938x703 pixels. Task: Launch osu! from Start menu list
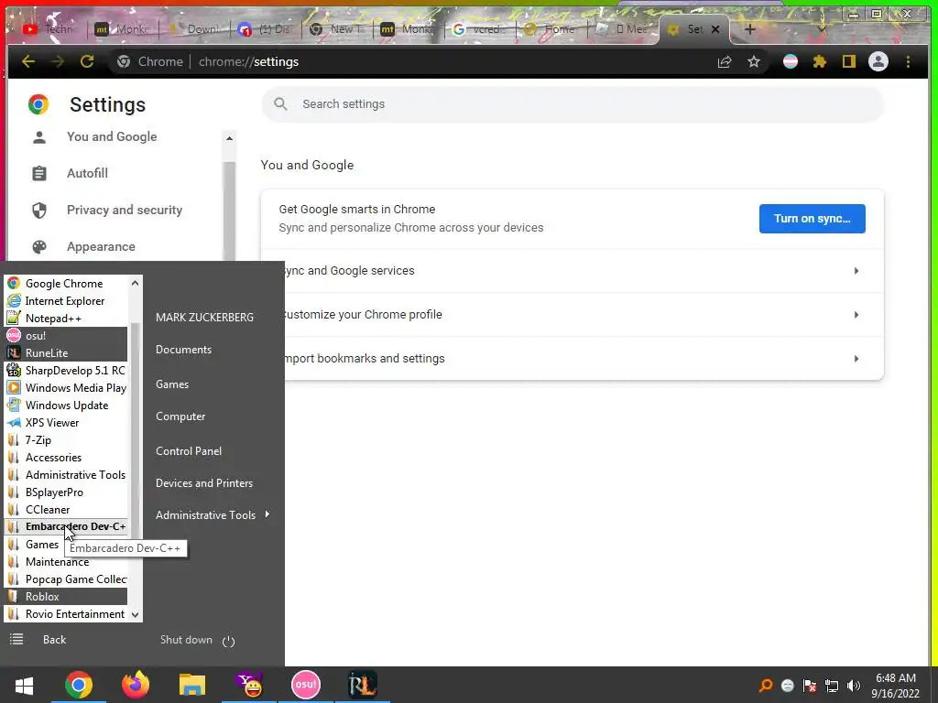(66, 335)
